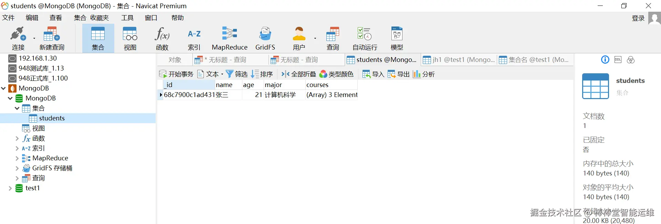Click Type Color (类型颜色) button
661x224 pixels.
336,74
